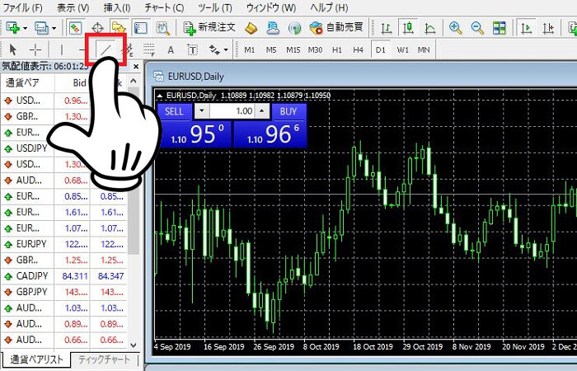The image size is (577, 371).
Task: Close the Market Watch panel
Action: [x=136, y=67]
